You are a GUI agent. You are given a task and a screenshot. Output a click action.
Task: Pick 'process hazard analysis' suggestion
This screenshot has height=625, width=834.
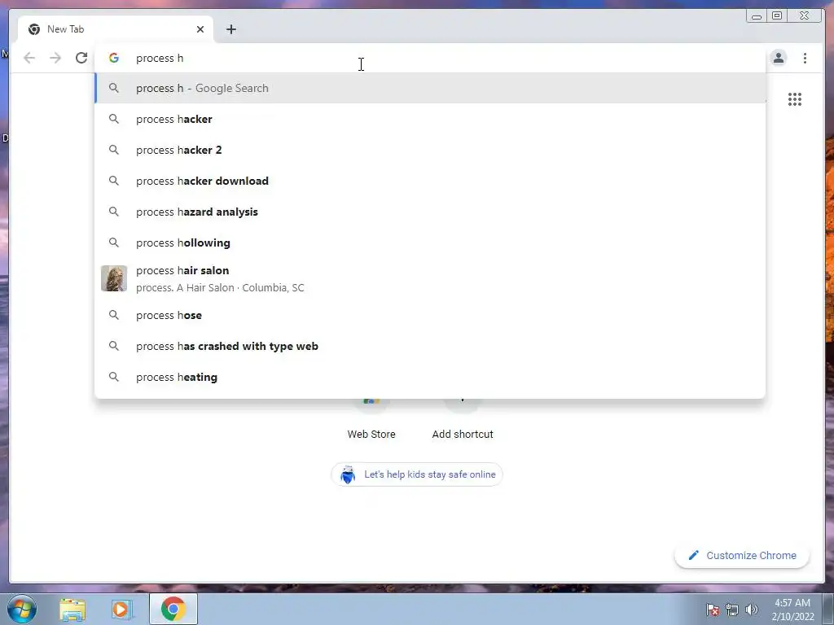pos(430,212)
